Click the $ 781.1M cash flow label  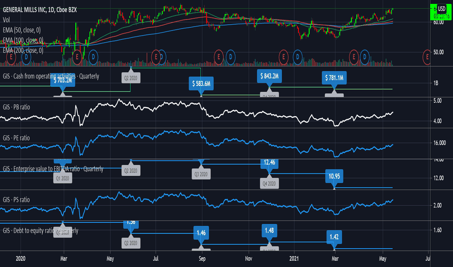coord(334,78)
